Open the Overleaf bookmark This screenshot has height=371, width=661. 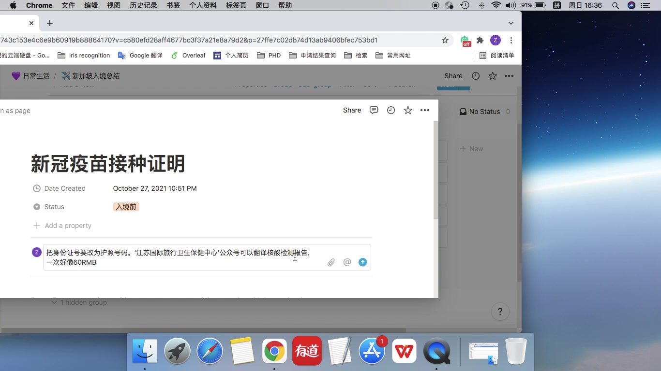188,56
